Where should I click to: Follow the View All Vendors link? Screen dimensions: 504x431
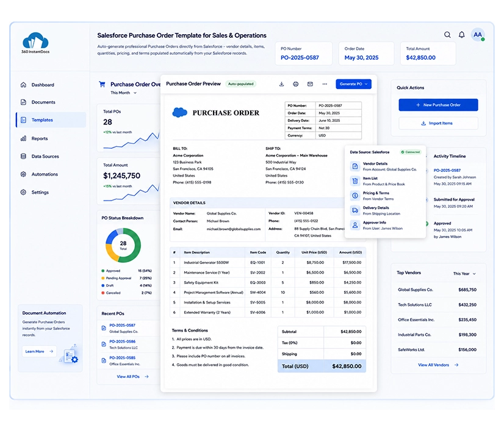pos(438,365)
